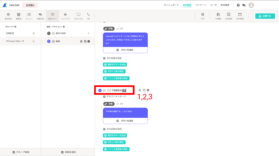Click the 公開する publish button
Image resolution: width=279 pixels, height=156 pixels.
265,16
